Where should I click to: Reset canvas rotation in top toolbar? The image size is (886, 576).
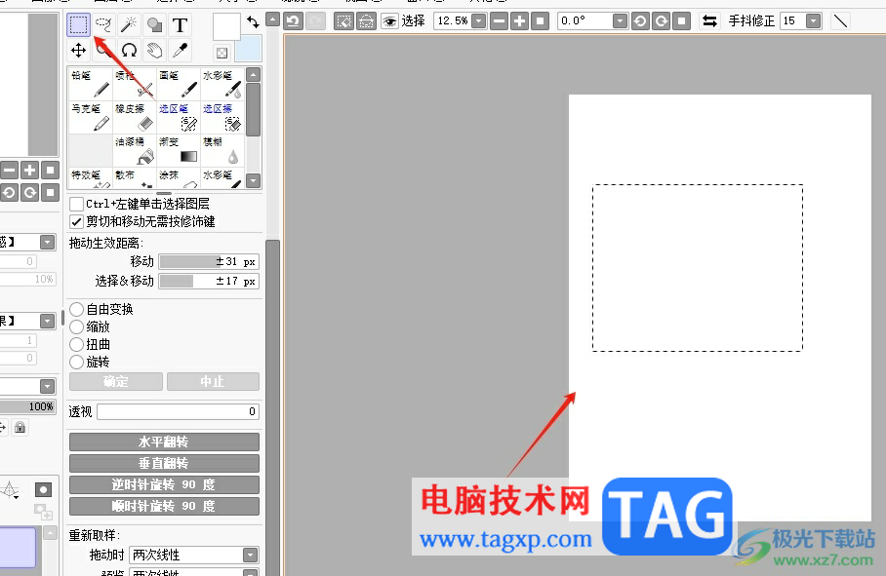tap(681, 21)
